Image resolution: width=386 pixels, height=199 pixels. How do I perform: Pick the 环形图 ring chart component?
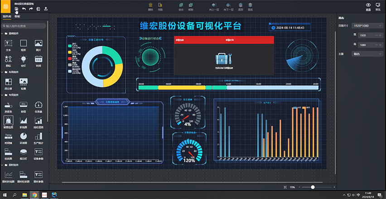23,136
